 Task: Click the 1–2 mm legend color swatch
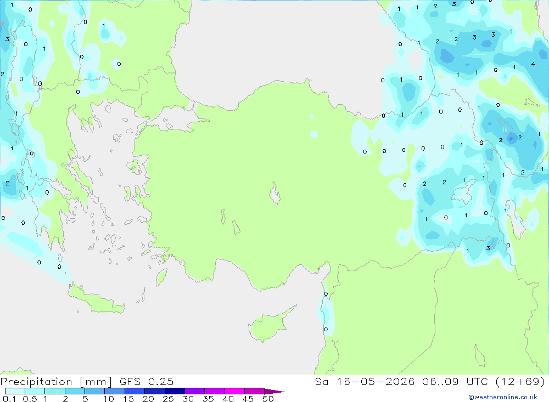tap(55, 391)
